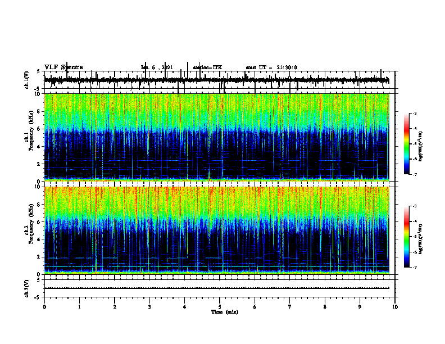
Task: Click the "5" tick on ch.3(V) axis
Action: click(39, 280)
